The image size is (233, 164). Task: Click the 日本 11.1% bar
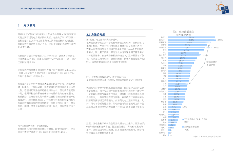tap(176, 97)
